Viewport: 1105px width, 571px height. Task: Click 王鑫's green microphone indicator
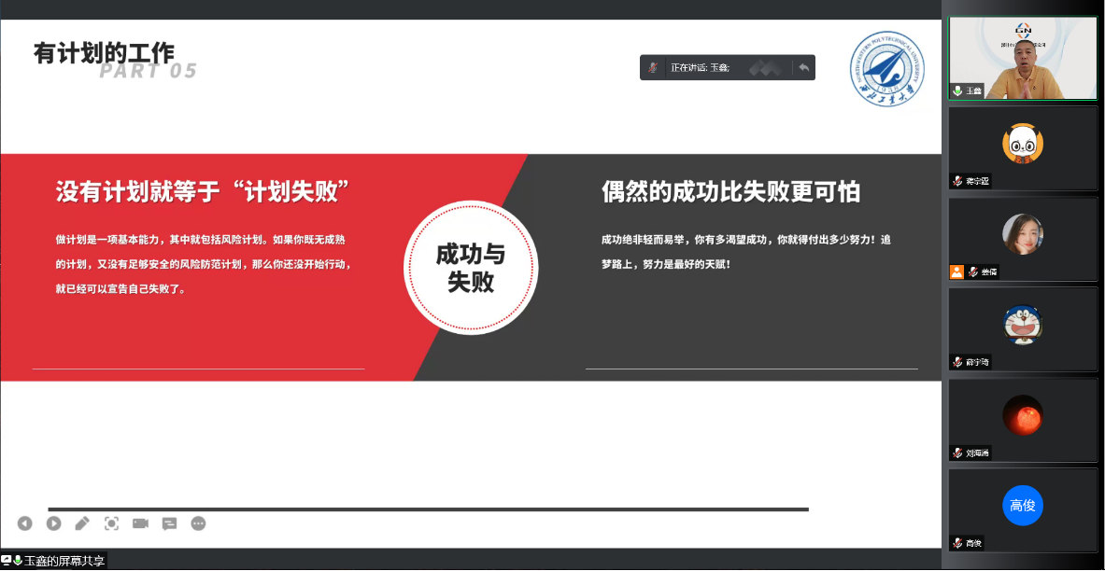pos(957,91)
